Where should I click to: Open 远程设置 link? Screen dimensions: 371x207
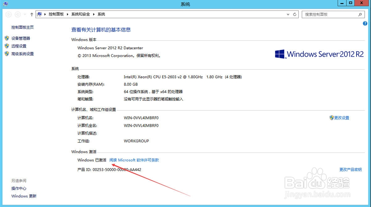pyautogui.click(x=19, y=46)
